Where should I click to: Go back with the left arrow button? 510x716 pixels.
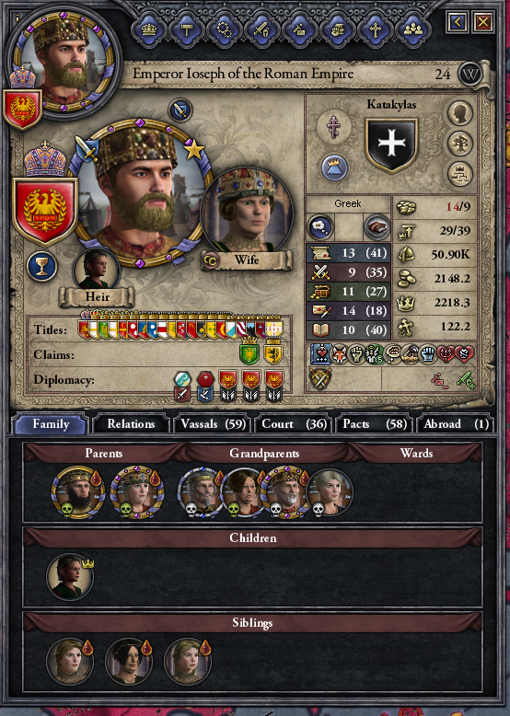[457, 21]
